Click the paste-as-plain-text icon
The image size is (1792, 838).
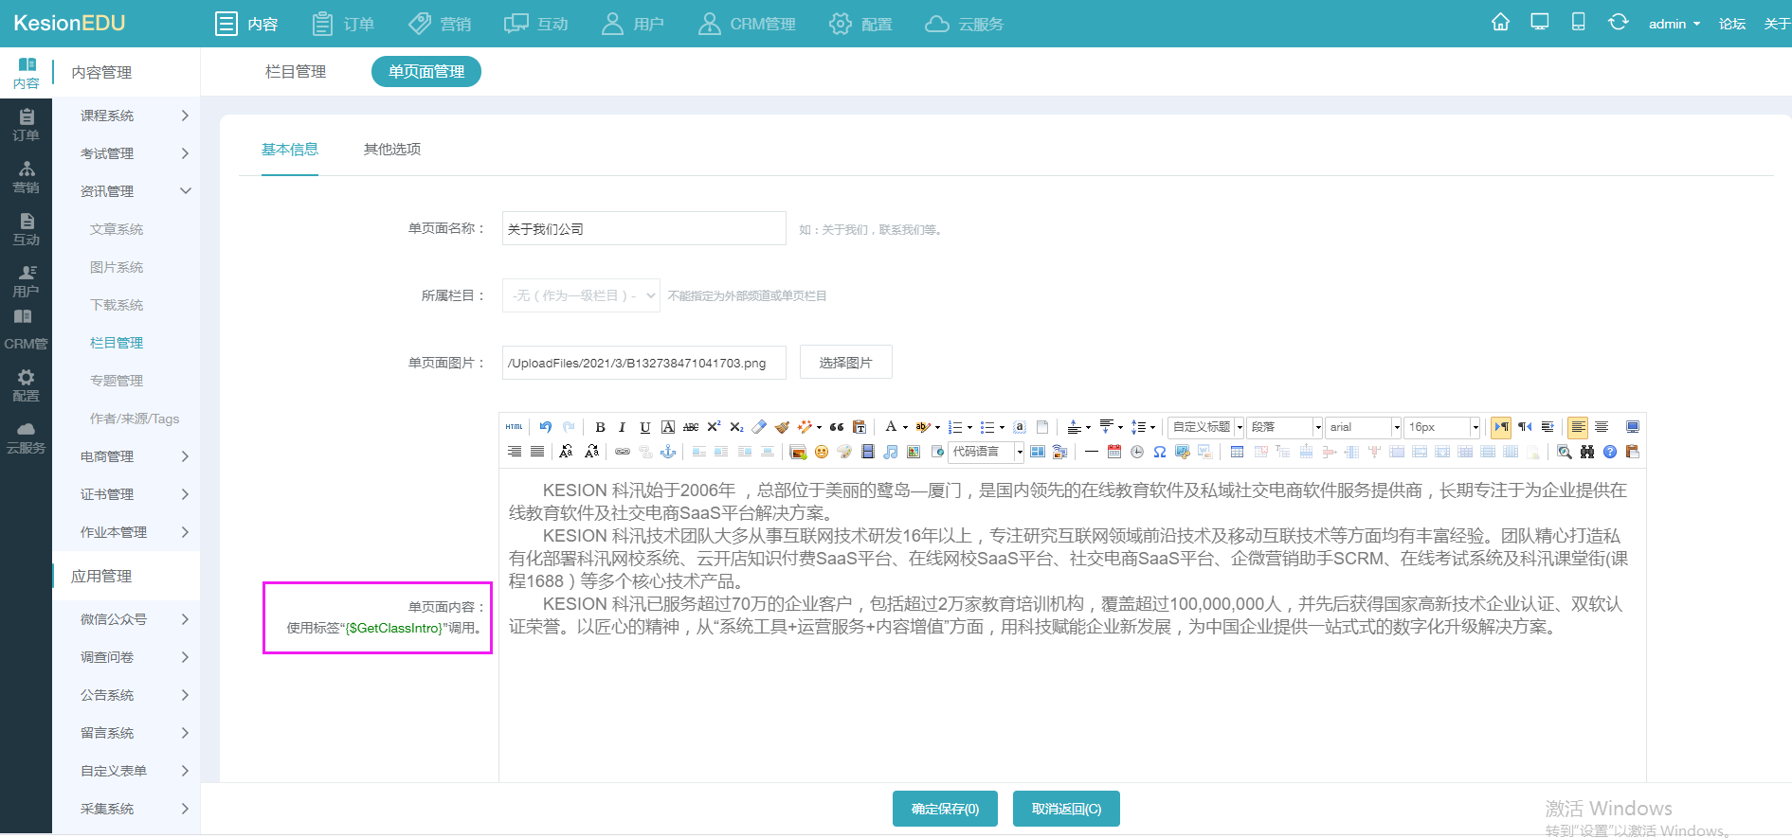[860, 427]
